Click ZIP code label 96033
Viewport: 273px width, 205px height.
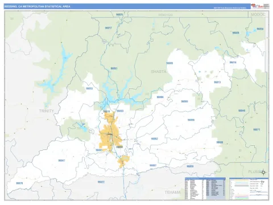click(89, 88)
